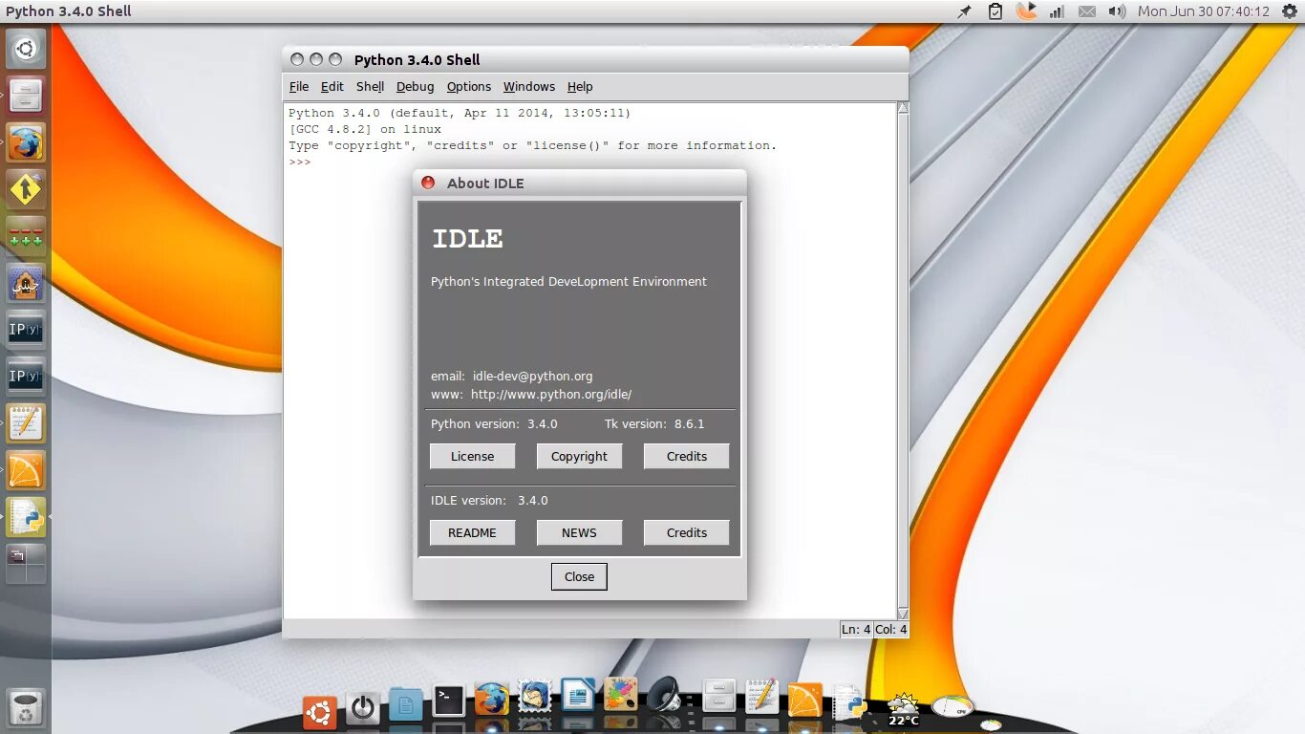Launch Firefox from the left launcher
Viewport: 1305px width, 734px height.
(26, 142)
